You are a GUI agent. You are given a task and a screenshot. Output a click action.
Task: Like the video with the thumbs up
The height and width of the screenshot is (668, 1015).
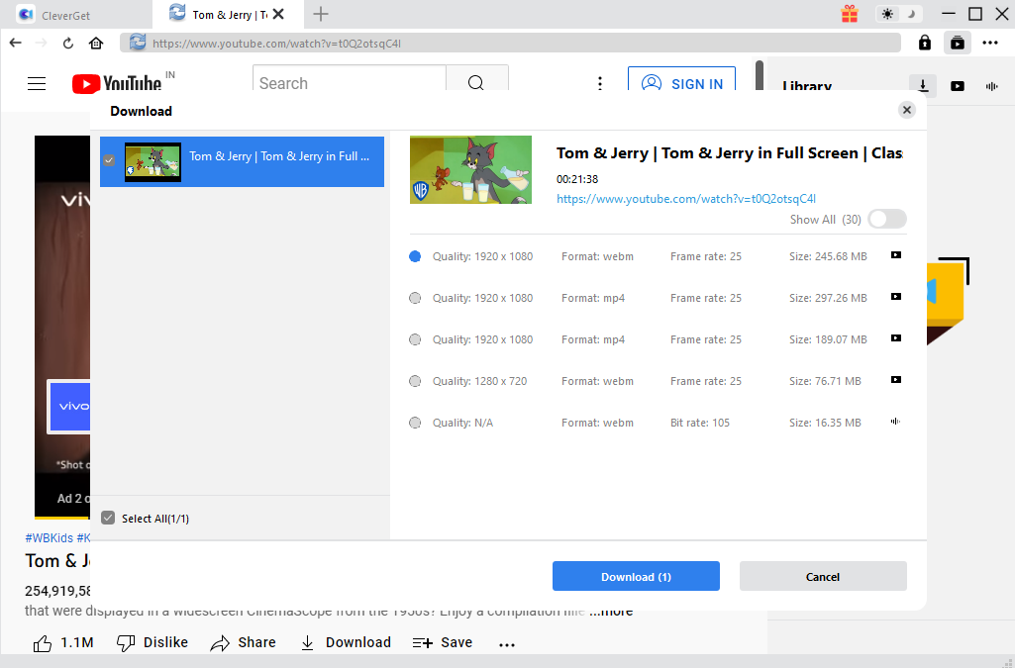pos(63,643)
